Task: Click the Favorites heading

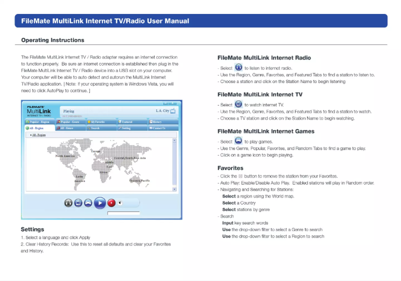Action: (x=230, y=168)
